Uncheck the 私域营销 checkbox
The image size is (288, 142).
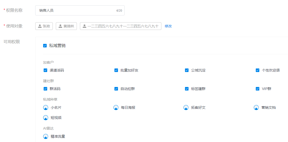coord(45,46)
